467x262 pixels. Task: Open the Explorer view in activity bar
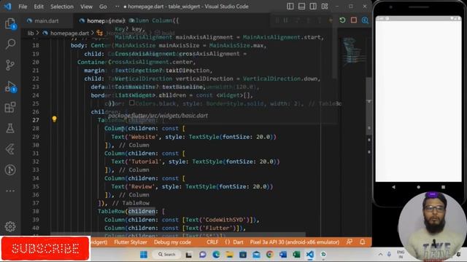click(10, 23)
